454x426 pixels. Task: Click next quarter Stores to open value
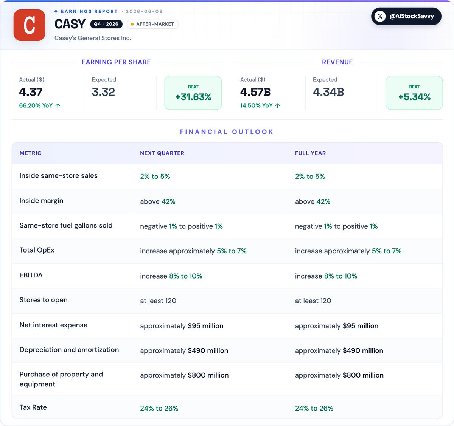click(158, 301)
